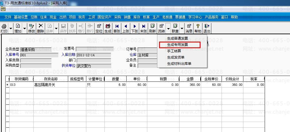Screen dimensions: 290x132
Task: Expand the dropdown arrow next to 打印
Action: (x=11, y=28)
